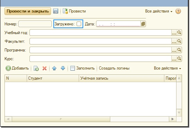Toggle the Загружено checkbox
Screen dimensions: 190x128
tap(79, 24)
